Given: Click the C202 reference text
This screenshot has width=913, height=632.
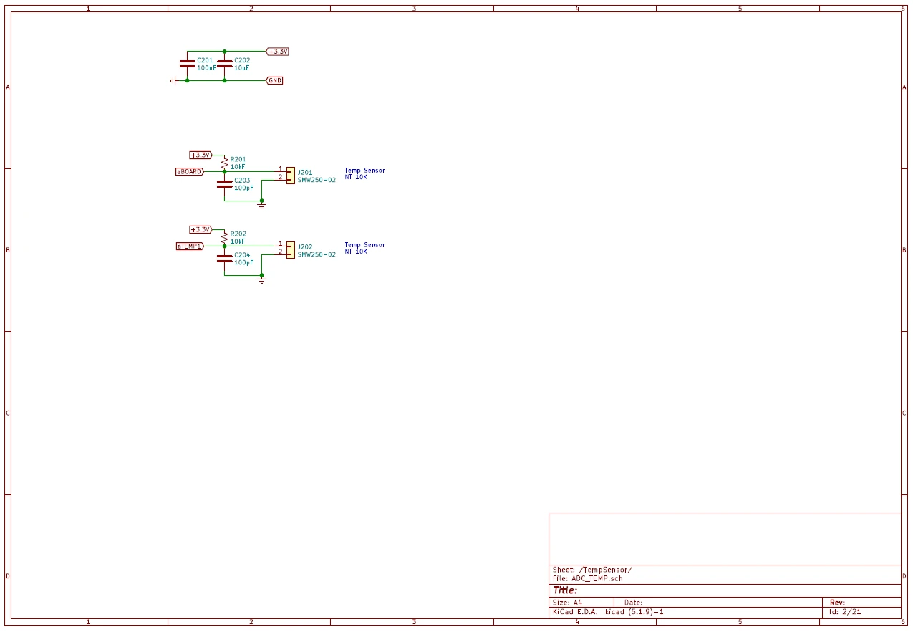Looking at the screenshot, I should point(242,60).
